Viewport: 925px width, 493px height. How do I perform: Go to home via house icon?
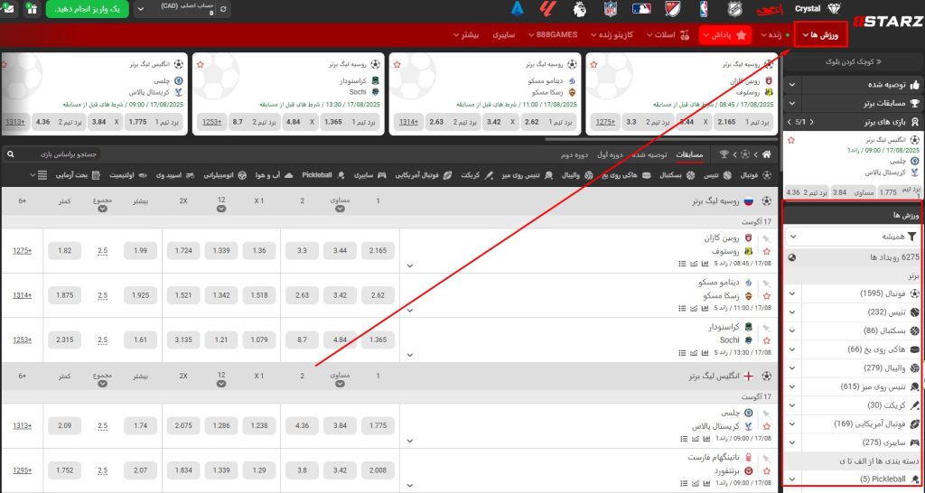(766, 154)
